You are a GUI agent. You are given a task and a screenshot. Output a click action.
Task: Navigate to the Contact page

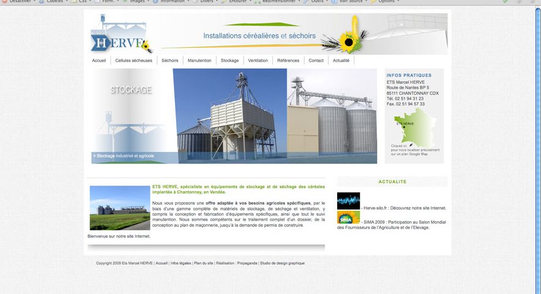coord(316,61)
